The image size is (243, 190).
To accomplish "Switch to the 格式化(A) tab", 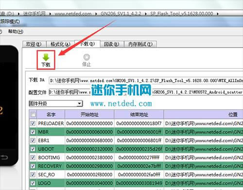I will point(60,44).
